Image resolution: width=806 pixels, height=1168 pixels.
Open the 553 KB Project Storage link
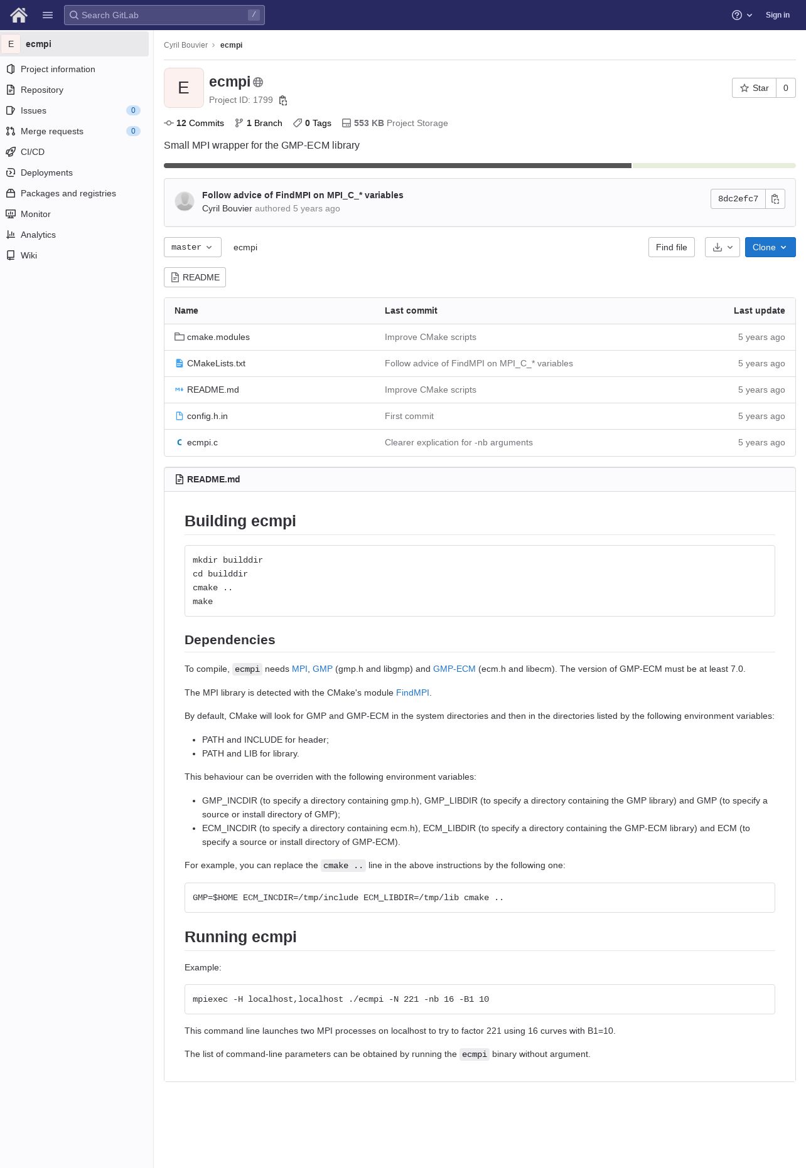[x=395, y=123]
